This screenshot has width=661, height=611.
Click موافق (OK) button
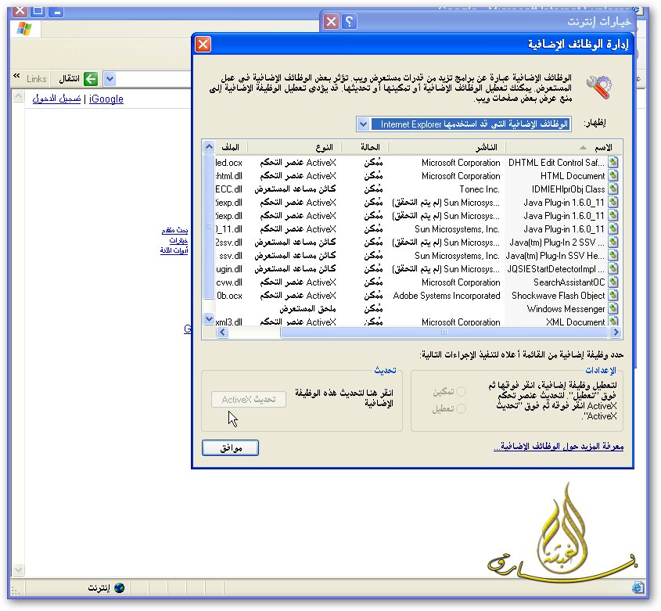coord(230,447)
